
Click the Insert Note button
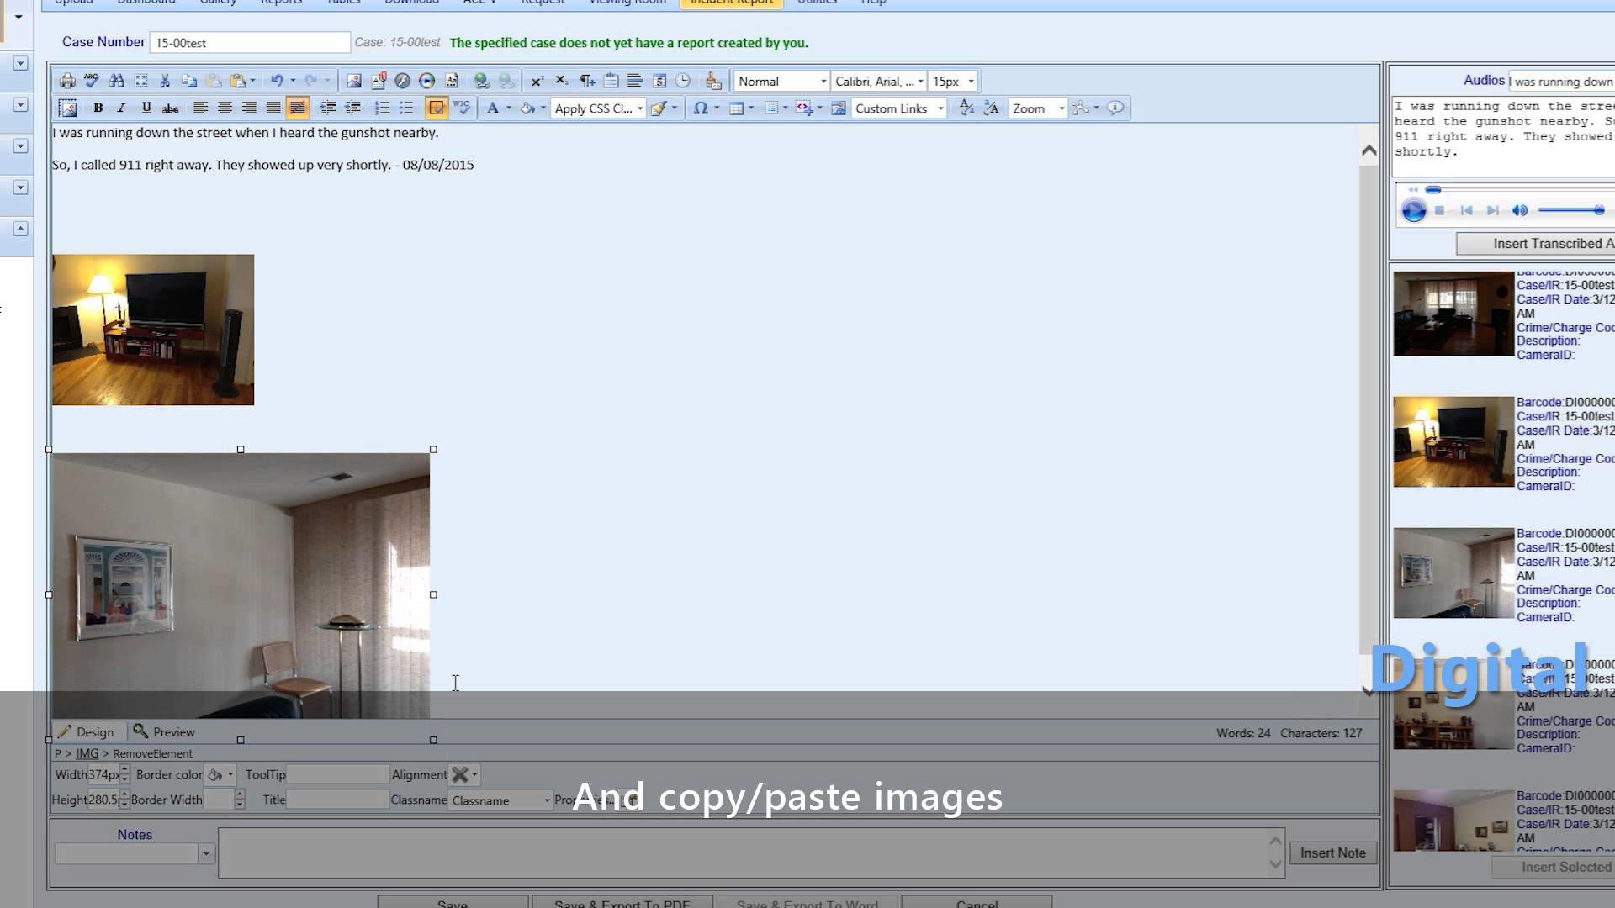1332,853
